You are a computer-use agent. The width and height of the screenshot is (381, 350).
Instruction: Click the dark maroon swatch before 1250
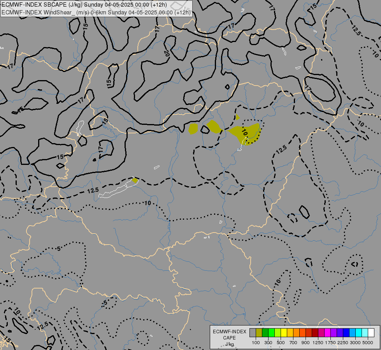315,333
